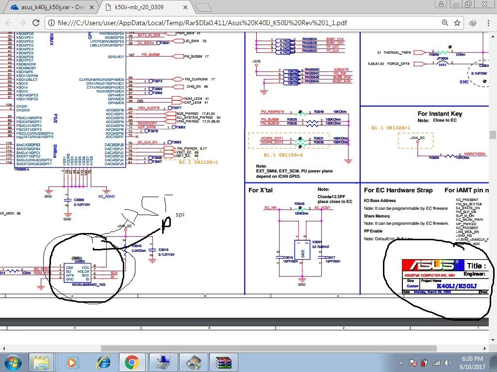Open WinRAR from the taskbar
The width and height of the screenshot is (497, 372).
click(222, 362)
